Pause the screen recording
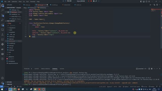Viewport: 162px width, 91px height. (89, 1)
